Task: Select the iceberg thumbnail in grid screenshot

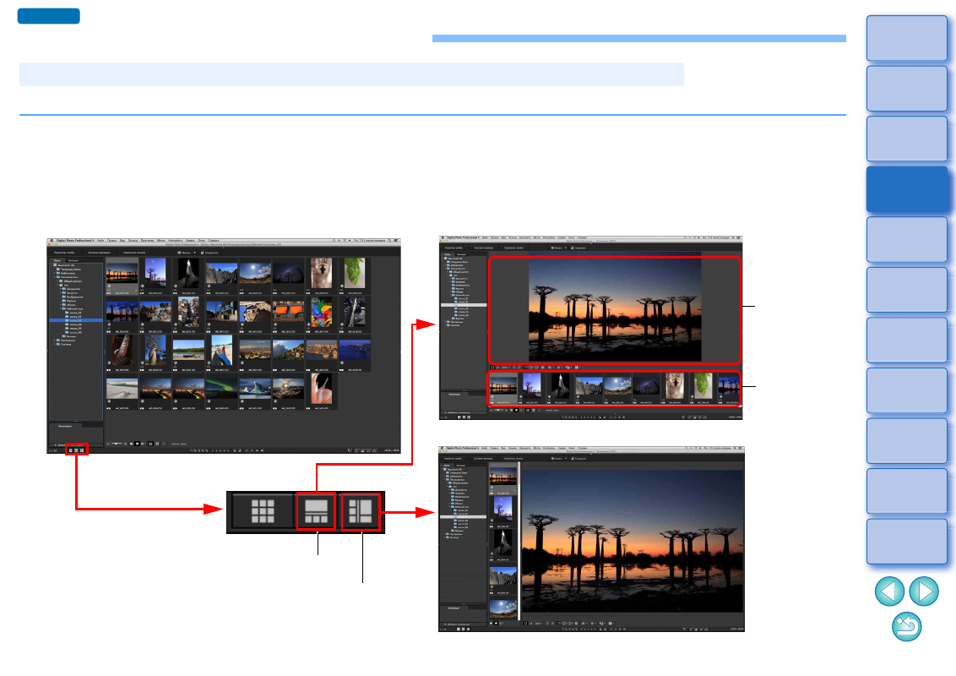Action: (x=255, y=388)
